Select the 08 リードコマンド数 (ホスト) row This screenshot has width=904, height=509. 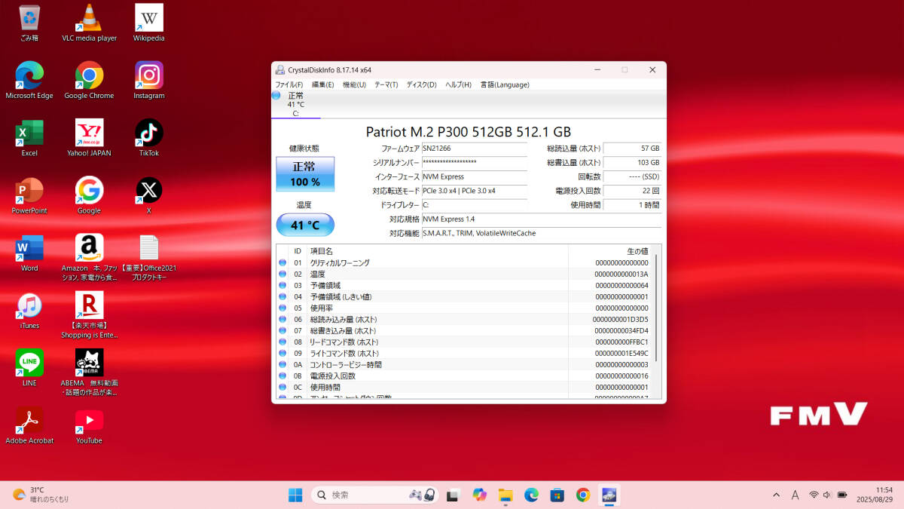click(x=464, y=342)
